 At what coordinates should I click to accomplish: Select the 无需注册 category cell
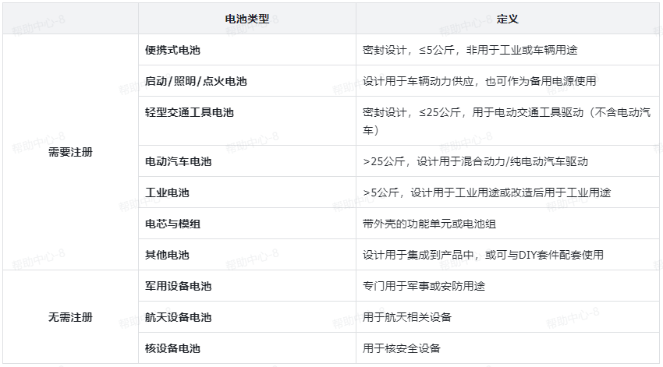tap(71, 317)
